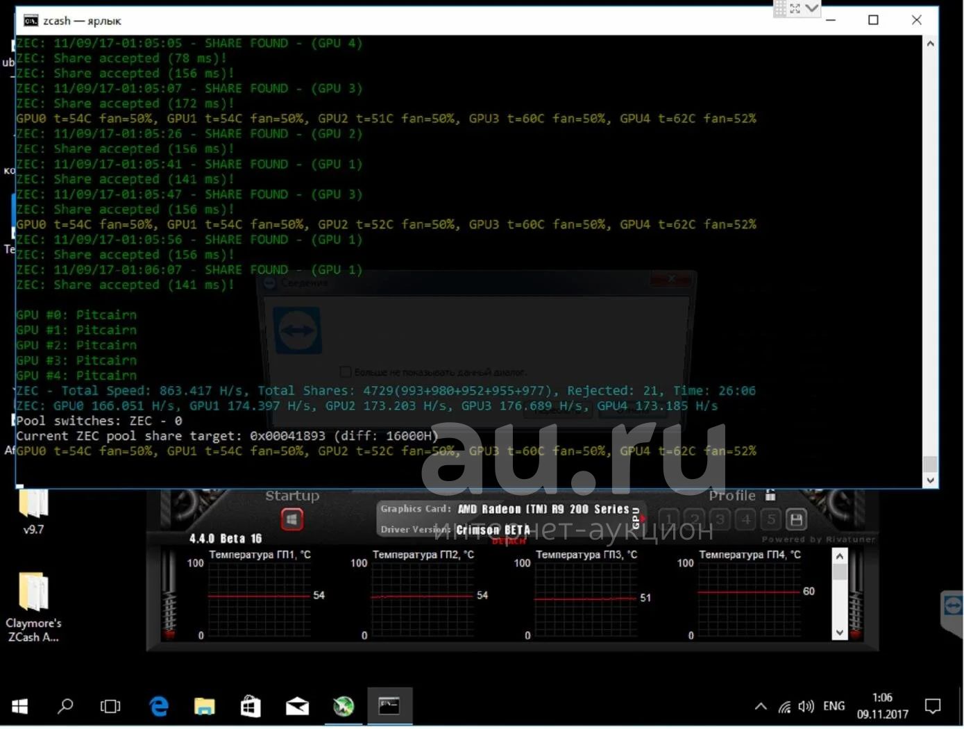The image size is (964, 729).
Task: Open Microsoft Store from the taskbar
Action: point(251,706)
